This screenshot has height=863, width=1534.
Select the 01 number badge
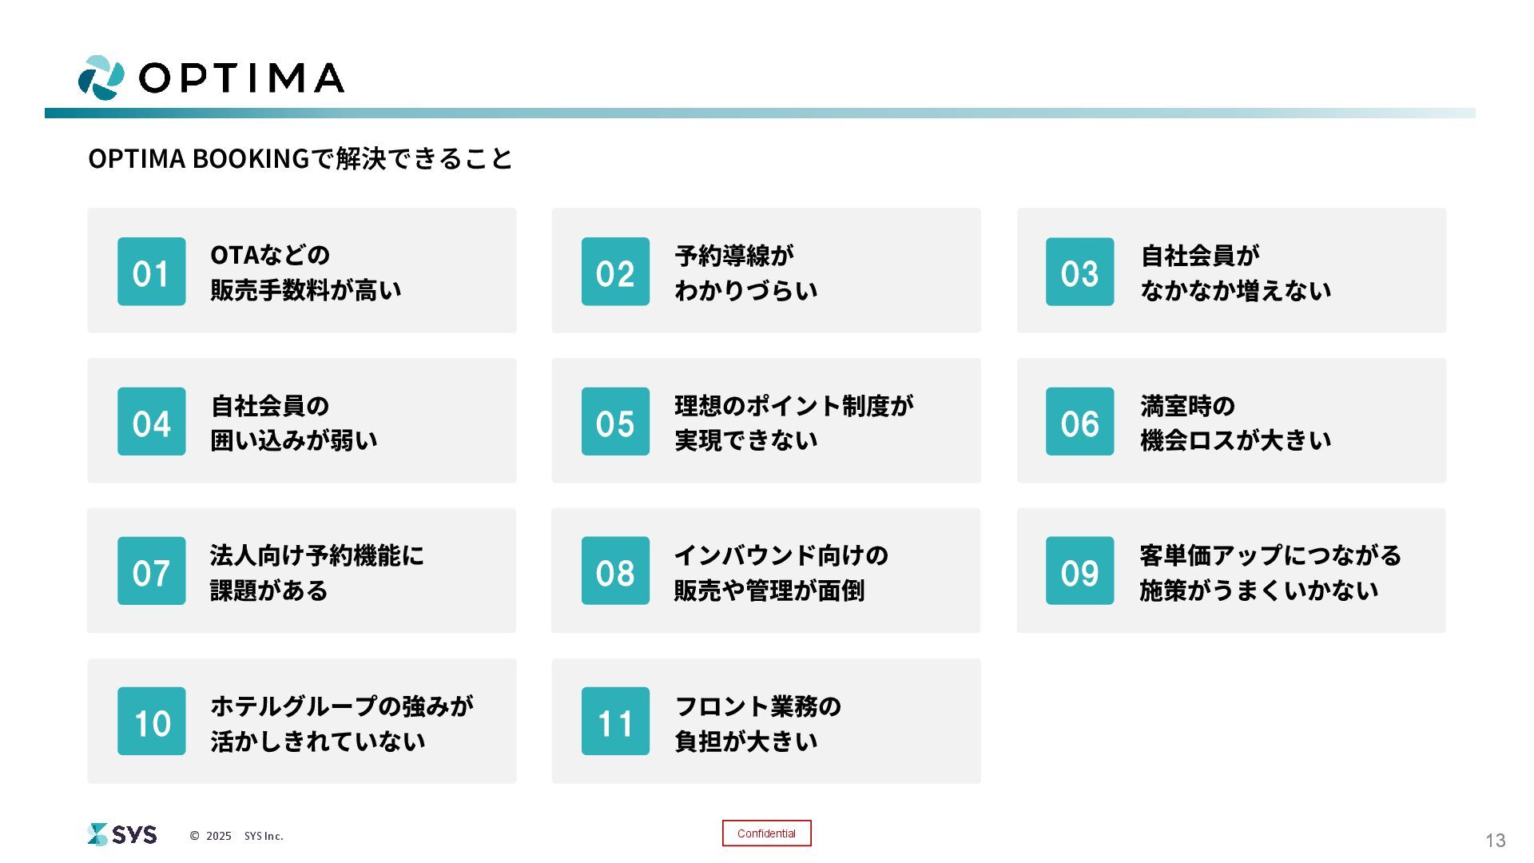pyautogui.click(x=152, y=272)
